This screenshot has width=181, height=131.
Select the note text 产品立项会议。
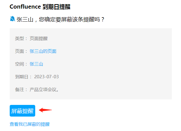[x=44, y=89]
